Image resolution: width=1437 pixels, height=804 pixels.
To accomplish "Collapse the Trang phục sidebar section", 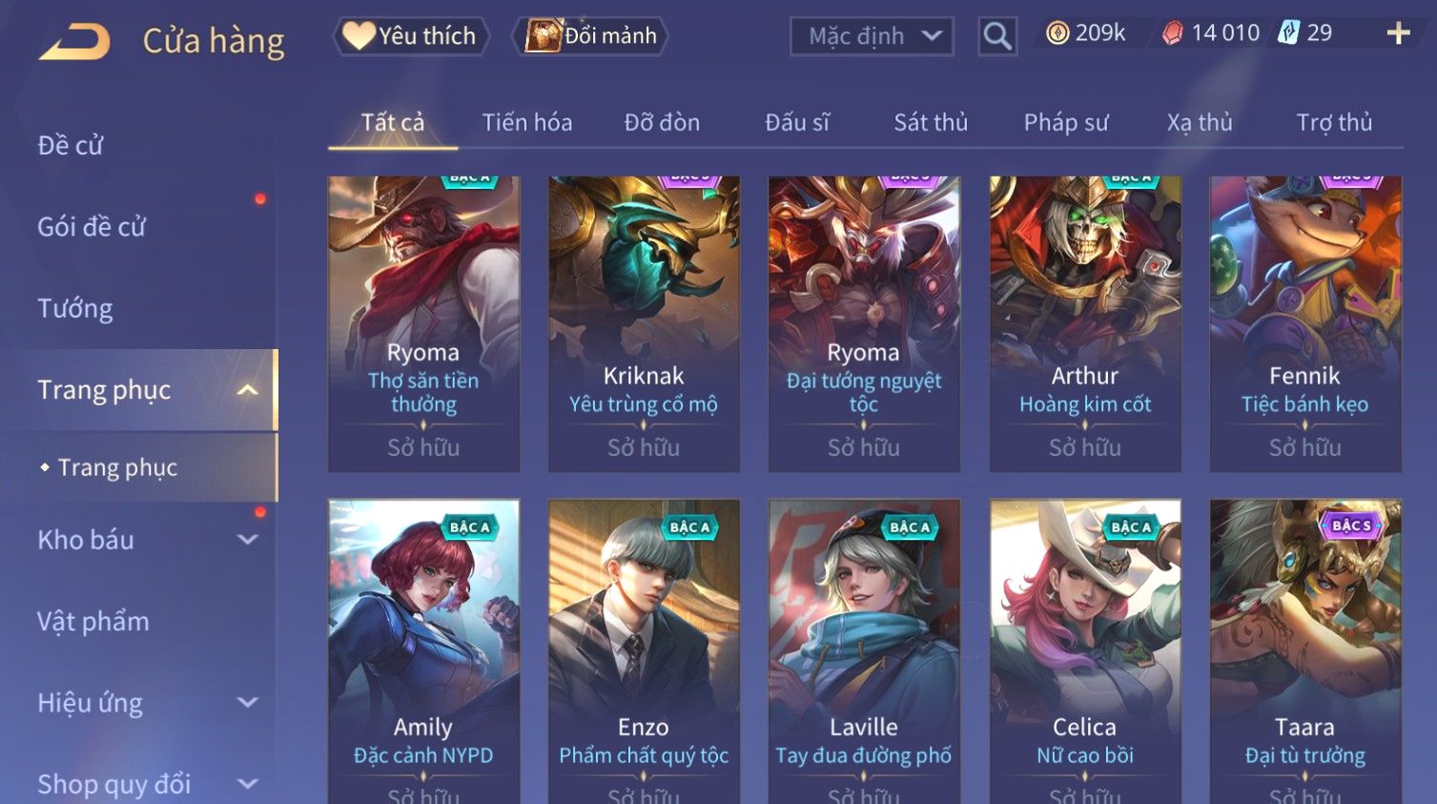I will pyautogui.click(x=248, y=390).
